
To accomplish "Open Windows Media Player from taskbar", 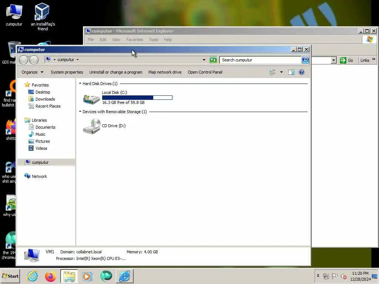I will (87, 276).
